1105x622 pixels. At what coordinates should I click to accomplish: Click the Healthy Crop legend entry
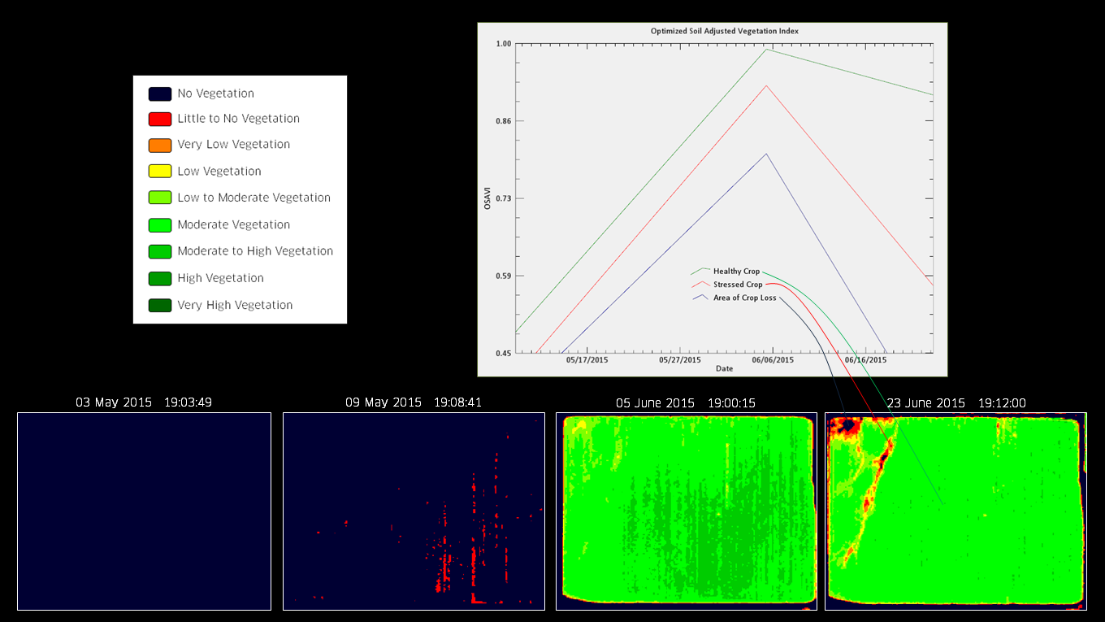(736, 272)
